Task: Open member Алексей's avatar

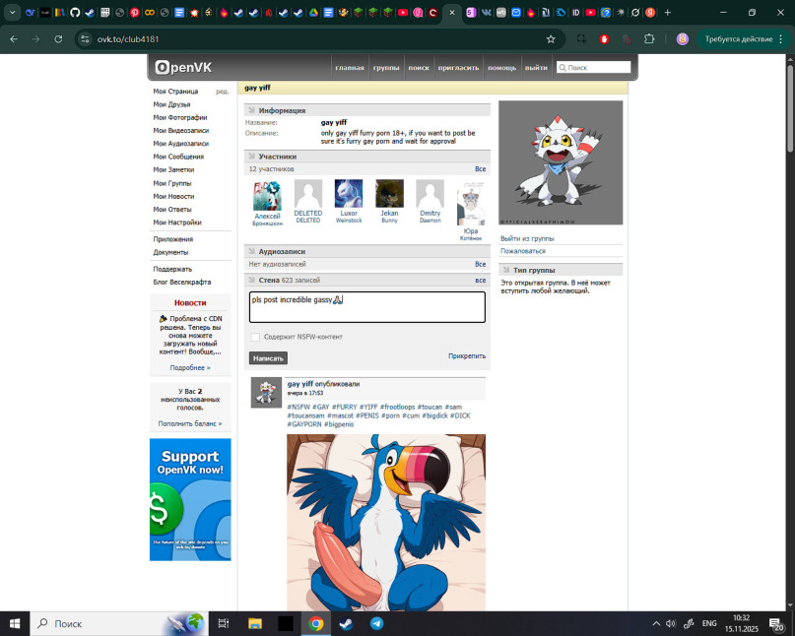Action: [267, 196]
